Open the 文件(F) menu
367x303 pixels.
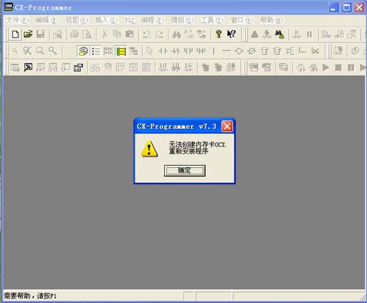pyautogui.click(x=16, y=20)
